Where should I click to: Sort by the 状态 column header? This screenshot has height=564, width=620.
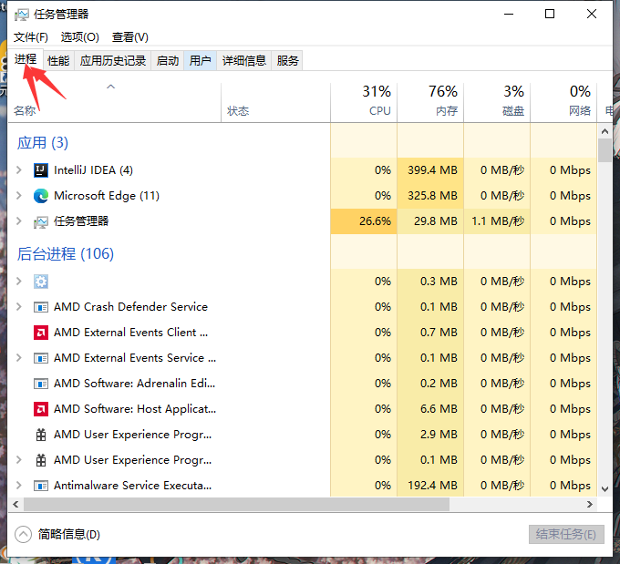click(275, 102)
